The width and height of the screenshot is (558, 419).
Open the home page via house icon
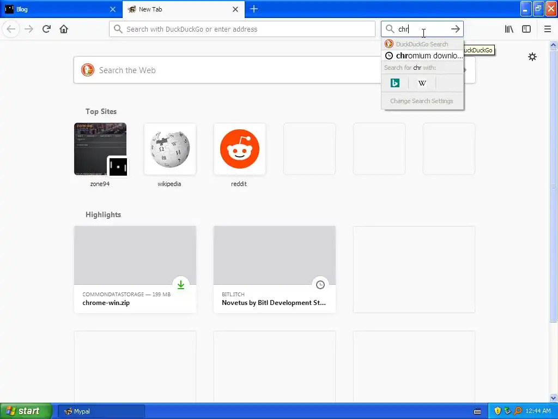tap(64, 29)
